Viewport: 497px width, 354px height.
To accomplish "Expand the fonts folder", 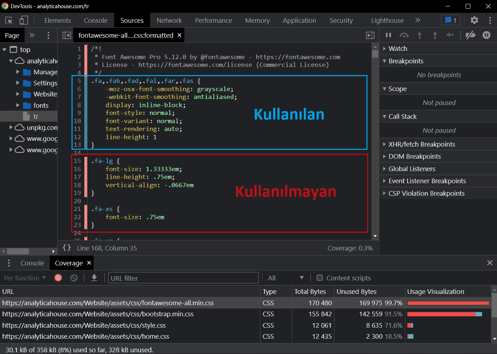I will 18,105.
